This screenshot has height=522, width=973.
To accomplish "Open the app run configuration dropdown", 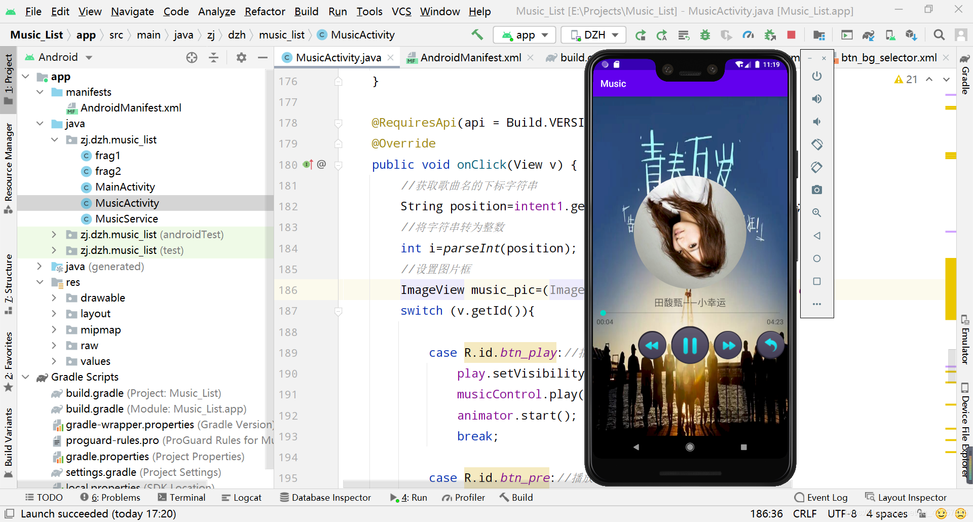I will (x=525, y=35).
